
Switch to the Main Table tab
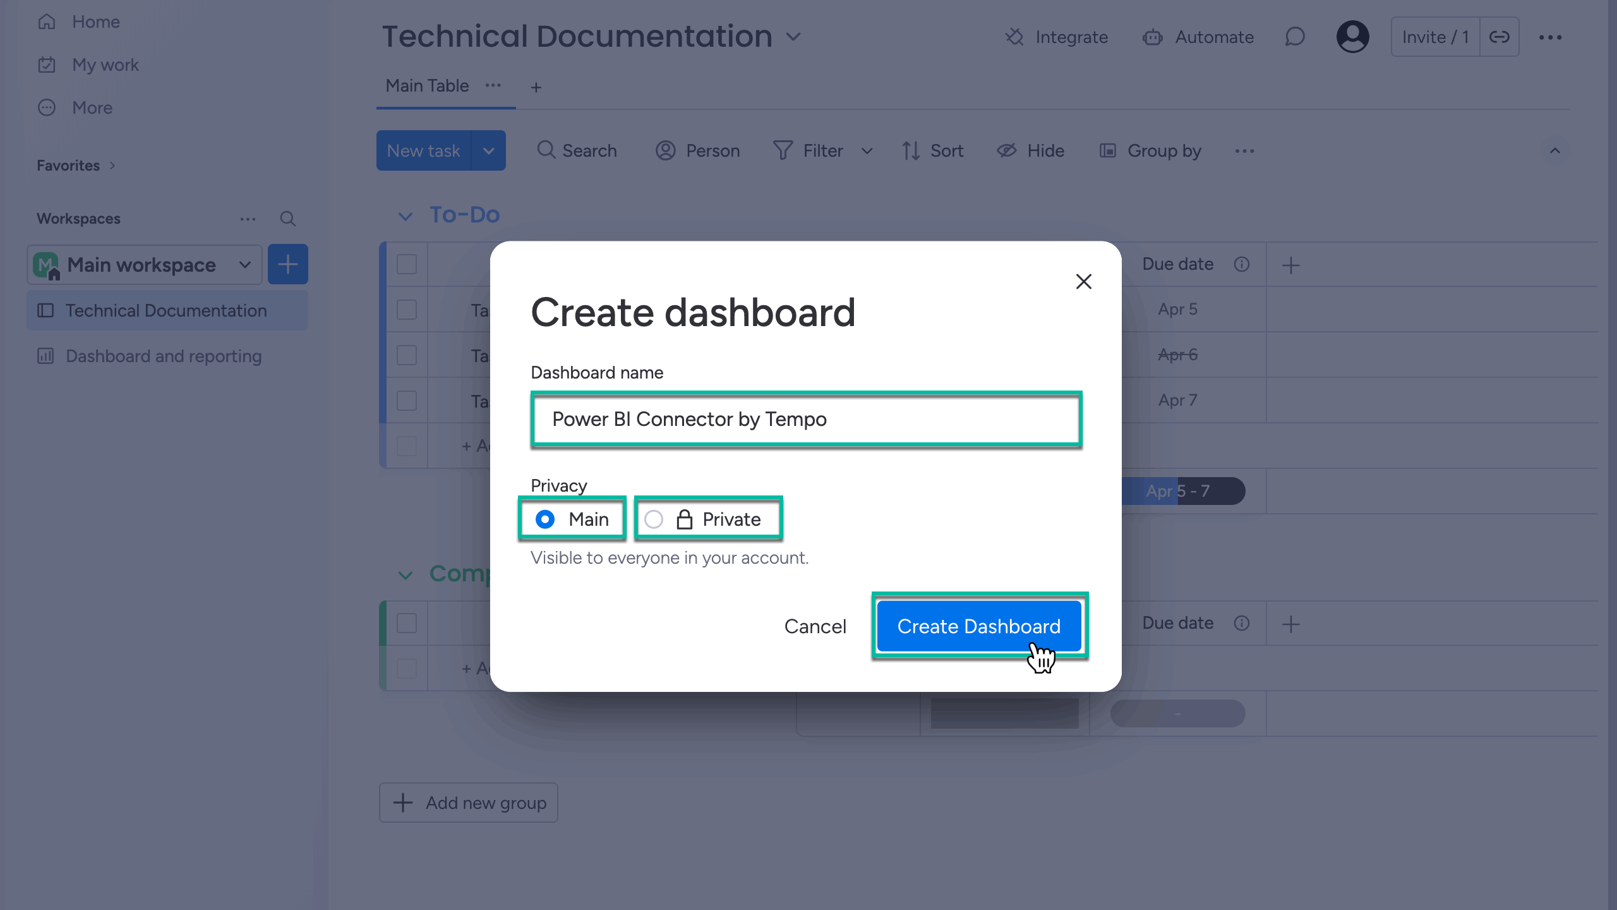tap(426, 85)
